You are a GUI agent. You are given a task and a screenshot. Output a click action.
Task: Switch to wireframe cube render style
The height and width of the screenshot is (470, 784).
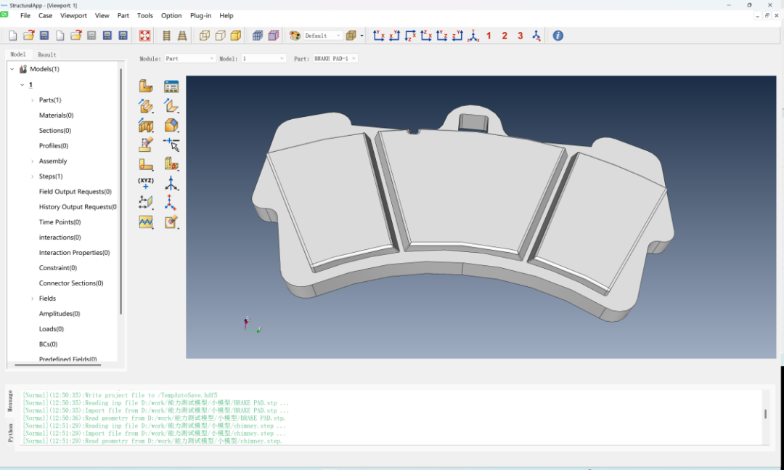(x=205, y=36)
